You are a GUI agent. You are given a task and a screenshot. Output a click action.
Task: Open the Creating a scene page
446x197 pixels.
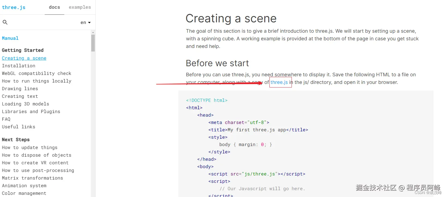pos(24,58)
